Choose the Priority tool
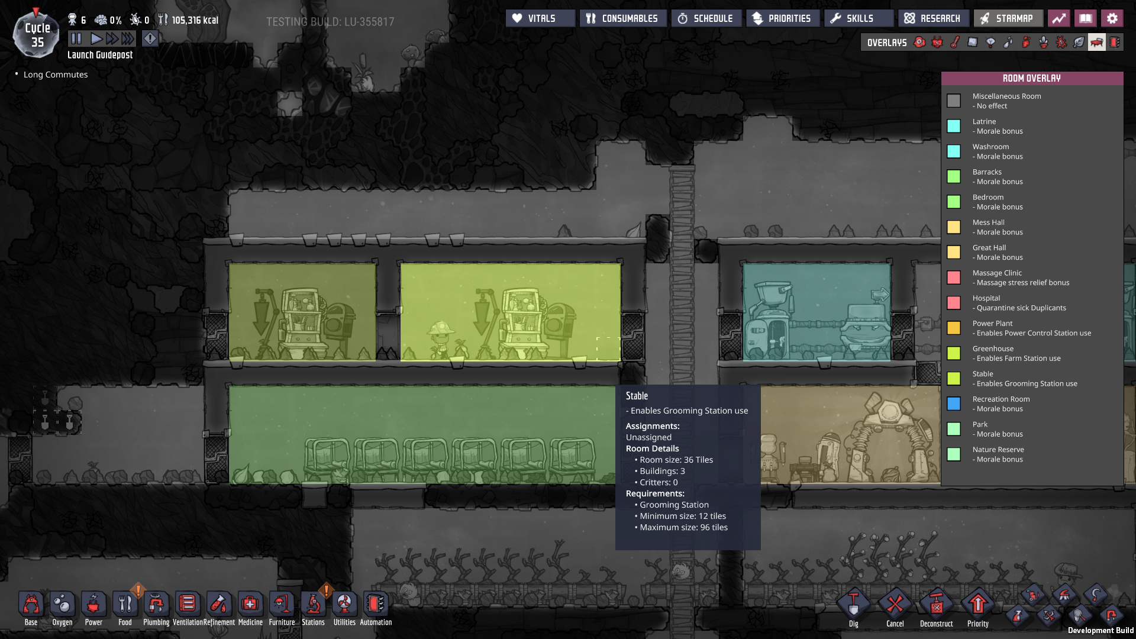The image size is (1136, 639). pyautogui.click(x=977, y=605)
